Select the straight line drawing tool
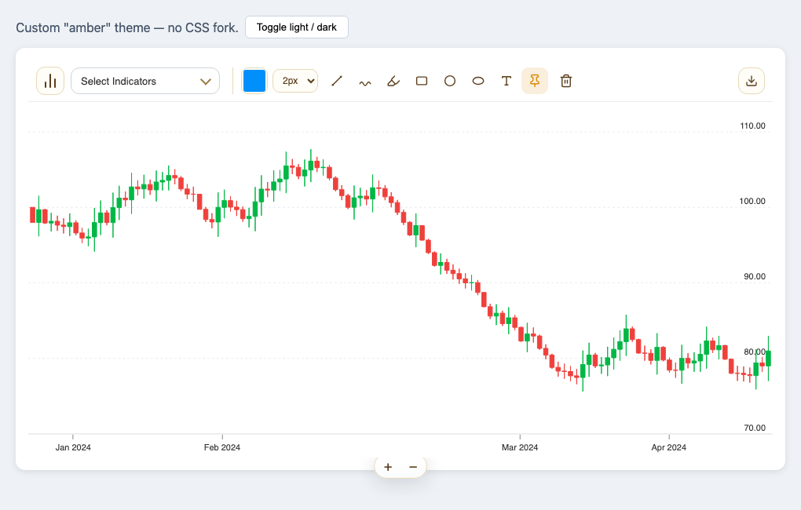801x510 pixels. click(337, 81)
